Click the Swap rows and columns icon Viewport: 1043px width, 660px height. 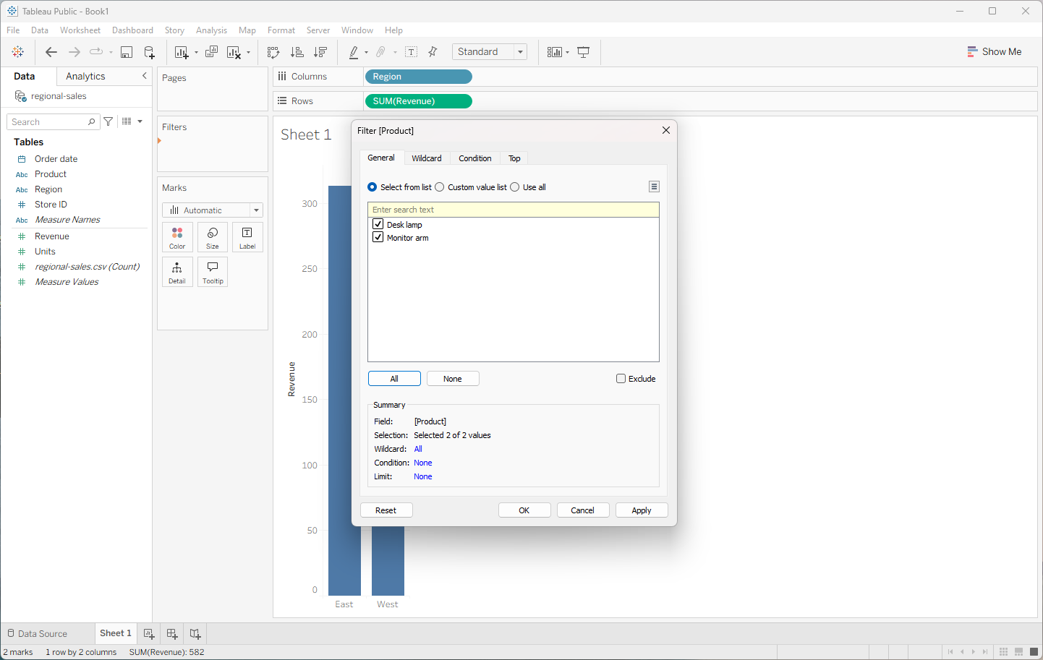(273, 52)
